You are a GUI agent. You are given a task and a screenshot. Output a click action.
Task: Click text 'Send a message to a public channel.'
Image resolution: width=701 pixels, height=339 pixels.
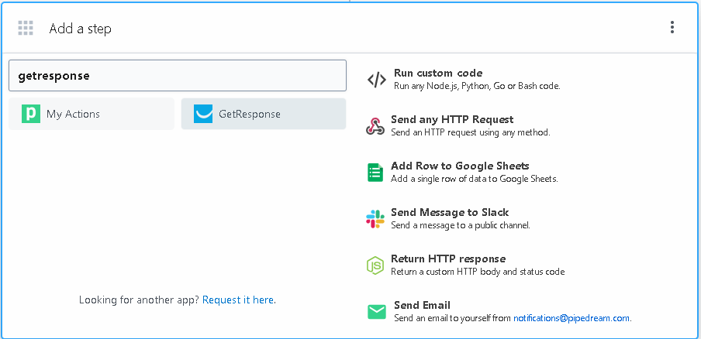pos(461,225)
